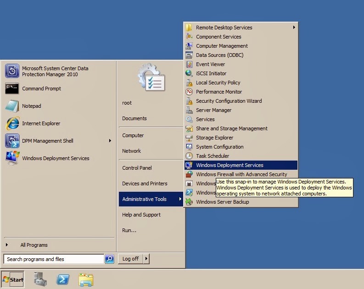Open Microsoft System Center Data Protection Manager icon

[12, 71]
